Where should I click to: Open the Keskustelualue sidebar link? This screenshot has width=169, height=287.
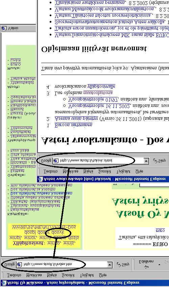25,210
